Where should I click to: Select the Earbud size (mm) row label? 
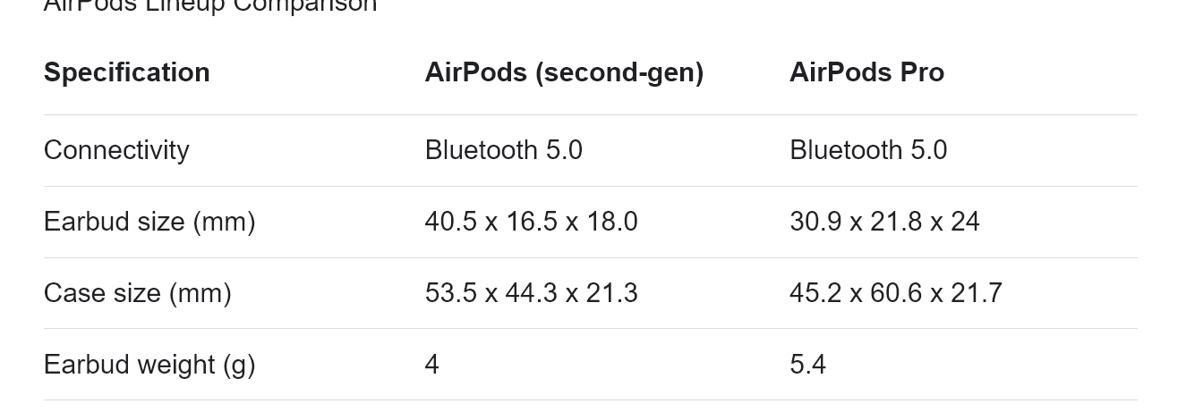coord(149,222)
